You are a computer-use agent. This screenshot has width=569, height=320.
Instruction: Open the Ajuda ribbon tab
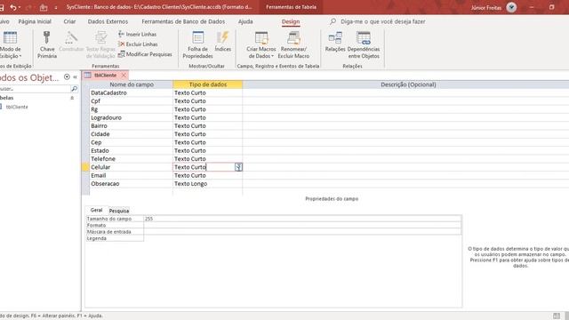tap(245, 21)
